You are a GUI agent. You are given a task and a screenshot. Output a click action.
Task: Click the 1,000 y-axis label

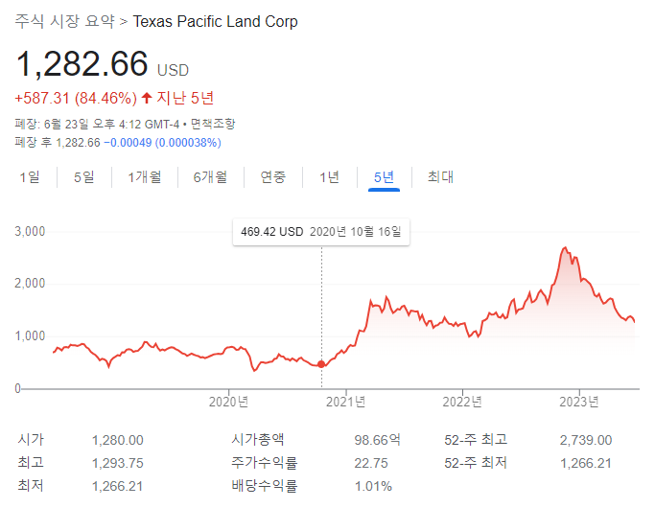click(30, 336)
